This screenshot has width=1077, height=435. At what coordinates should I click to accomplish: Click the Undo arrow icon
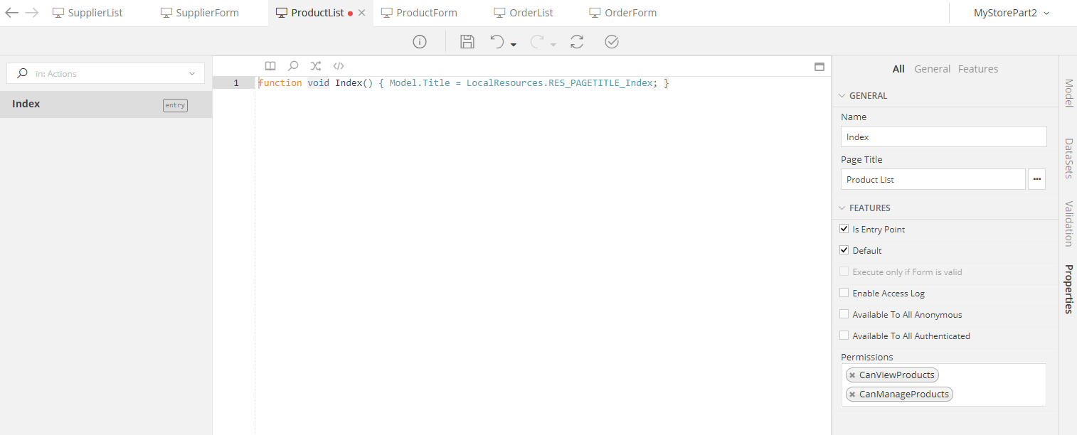[x=498, y=42]
